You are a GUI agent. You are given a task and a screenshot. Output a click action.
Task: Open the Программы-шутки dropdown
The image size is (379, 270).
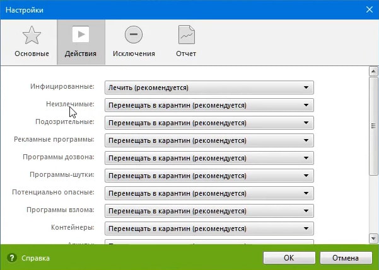coord(209,175)
